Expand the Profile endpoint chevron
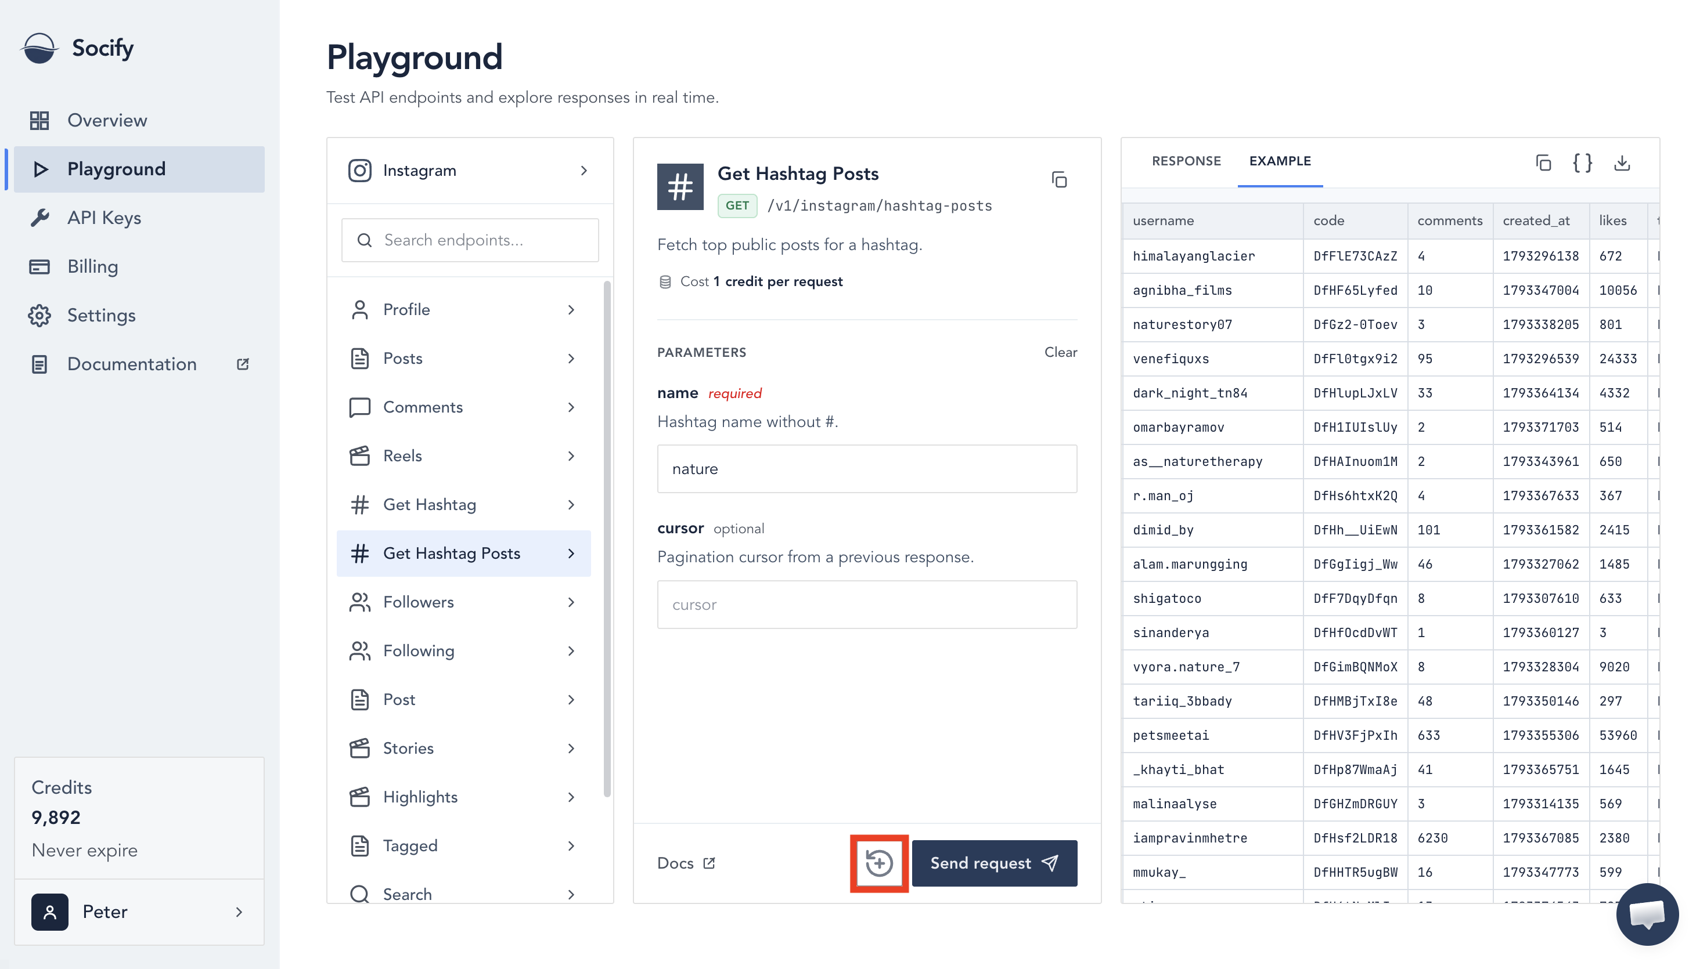This screenshot has height=969, width=1707. 571,309
